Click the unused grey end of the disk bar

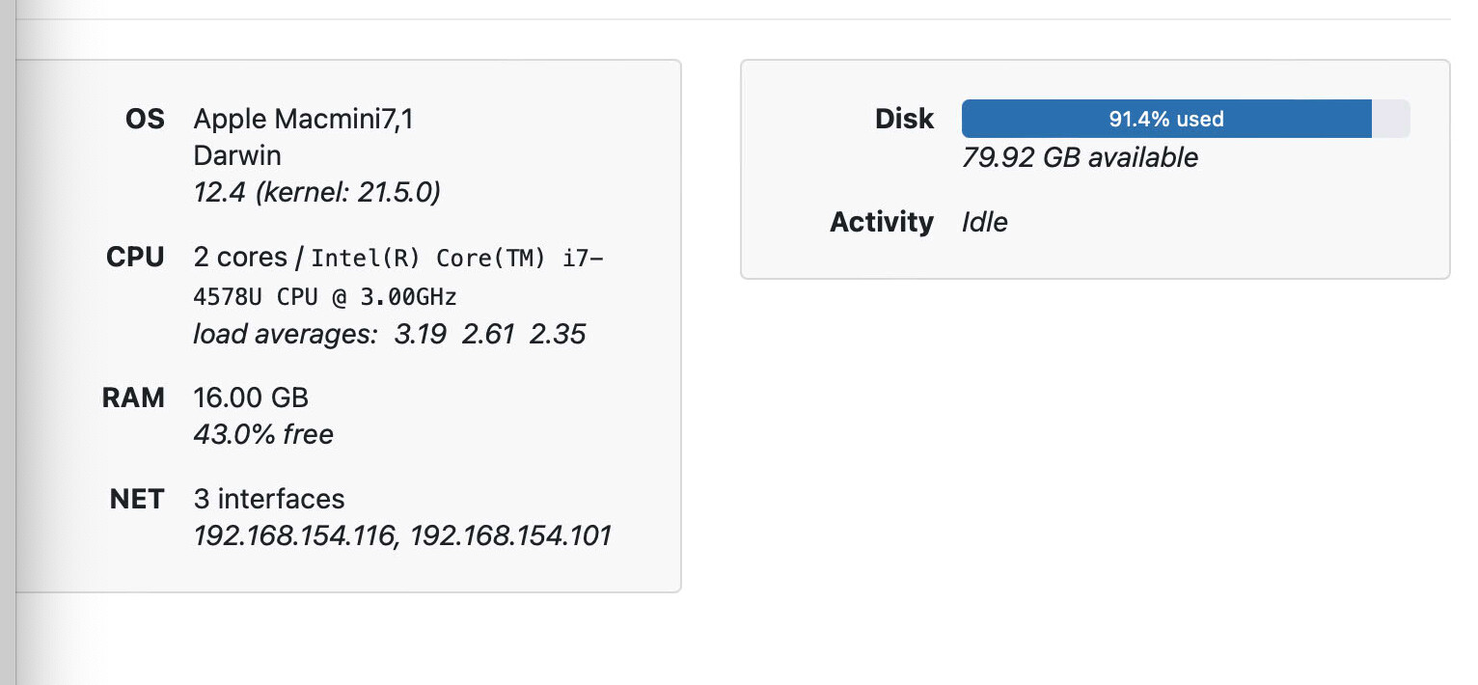1390,119
